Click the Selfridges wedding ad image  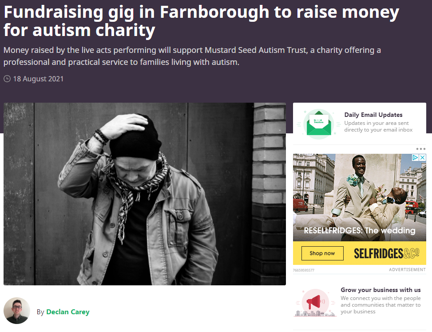click(x=360, y=197)
